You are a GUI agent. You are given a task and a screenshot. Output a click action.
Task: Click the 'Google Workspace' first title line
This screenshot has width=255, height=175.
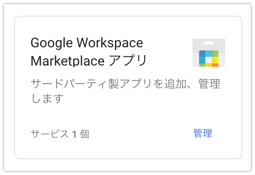(87, 43)
